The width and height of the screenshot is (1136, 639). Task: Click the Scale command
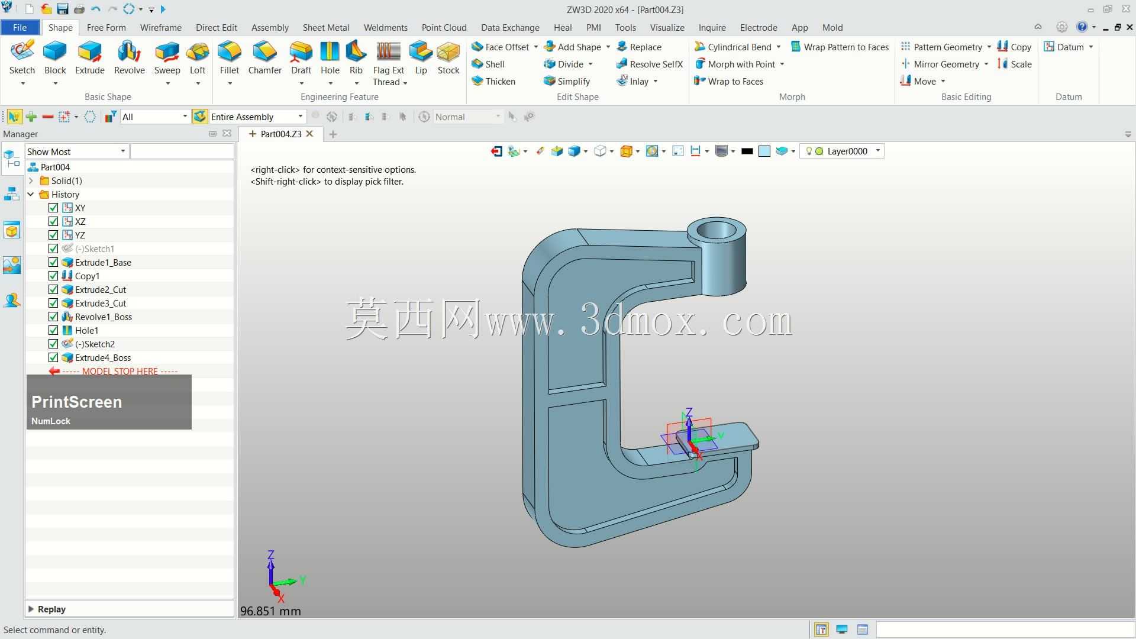1015,64
